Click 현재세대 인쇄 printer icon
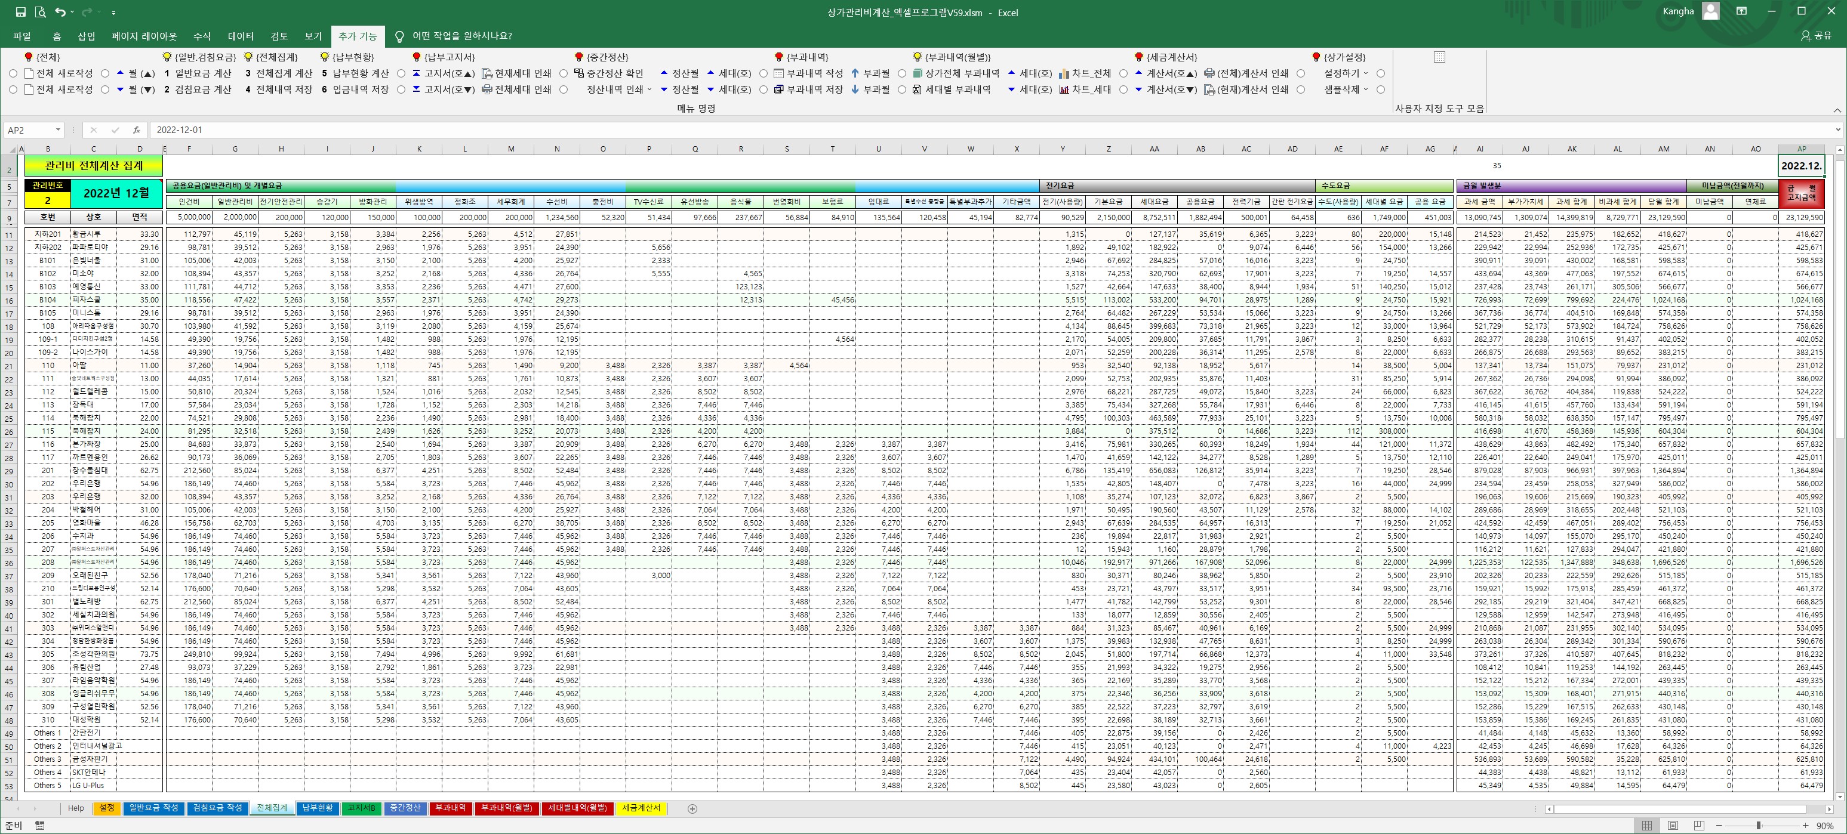The width and height of the screenshot is (1847, 834). point(487,73)
